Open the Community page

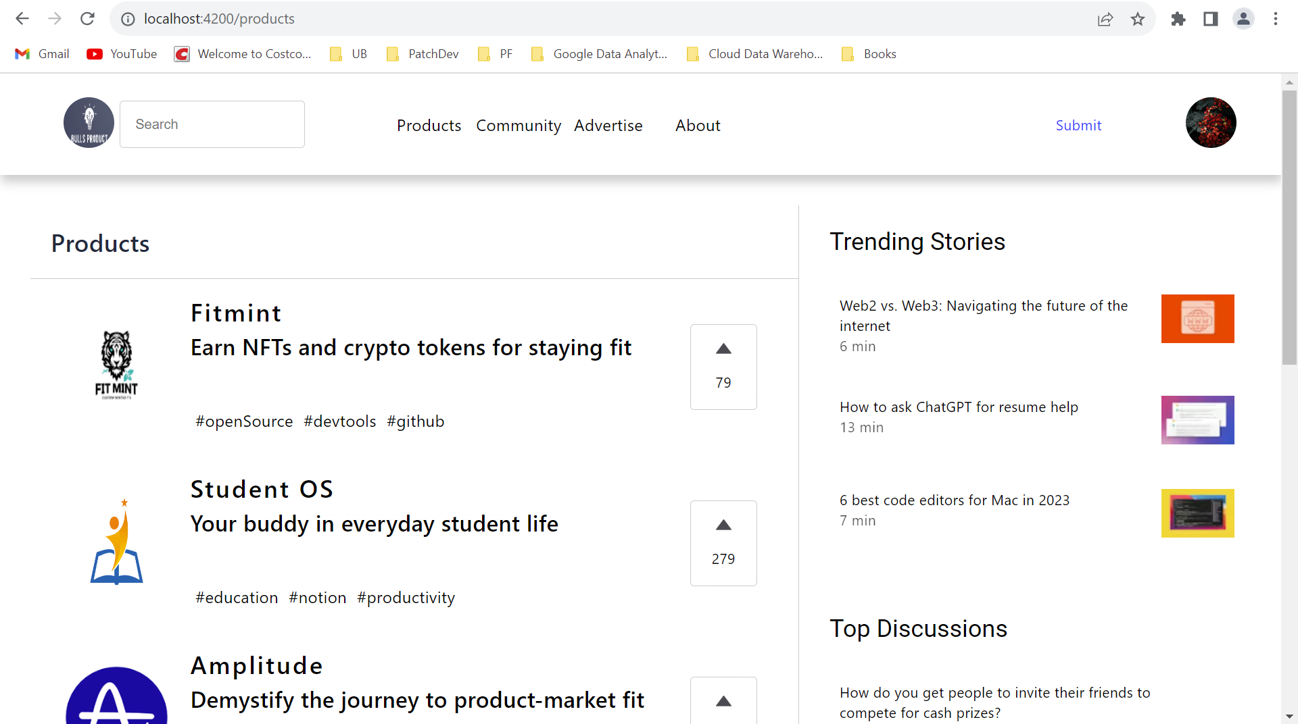point(518,125)
